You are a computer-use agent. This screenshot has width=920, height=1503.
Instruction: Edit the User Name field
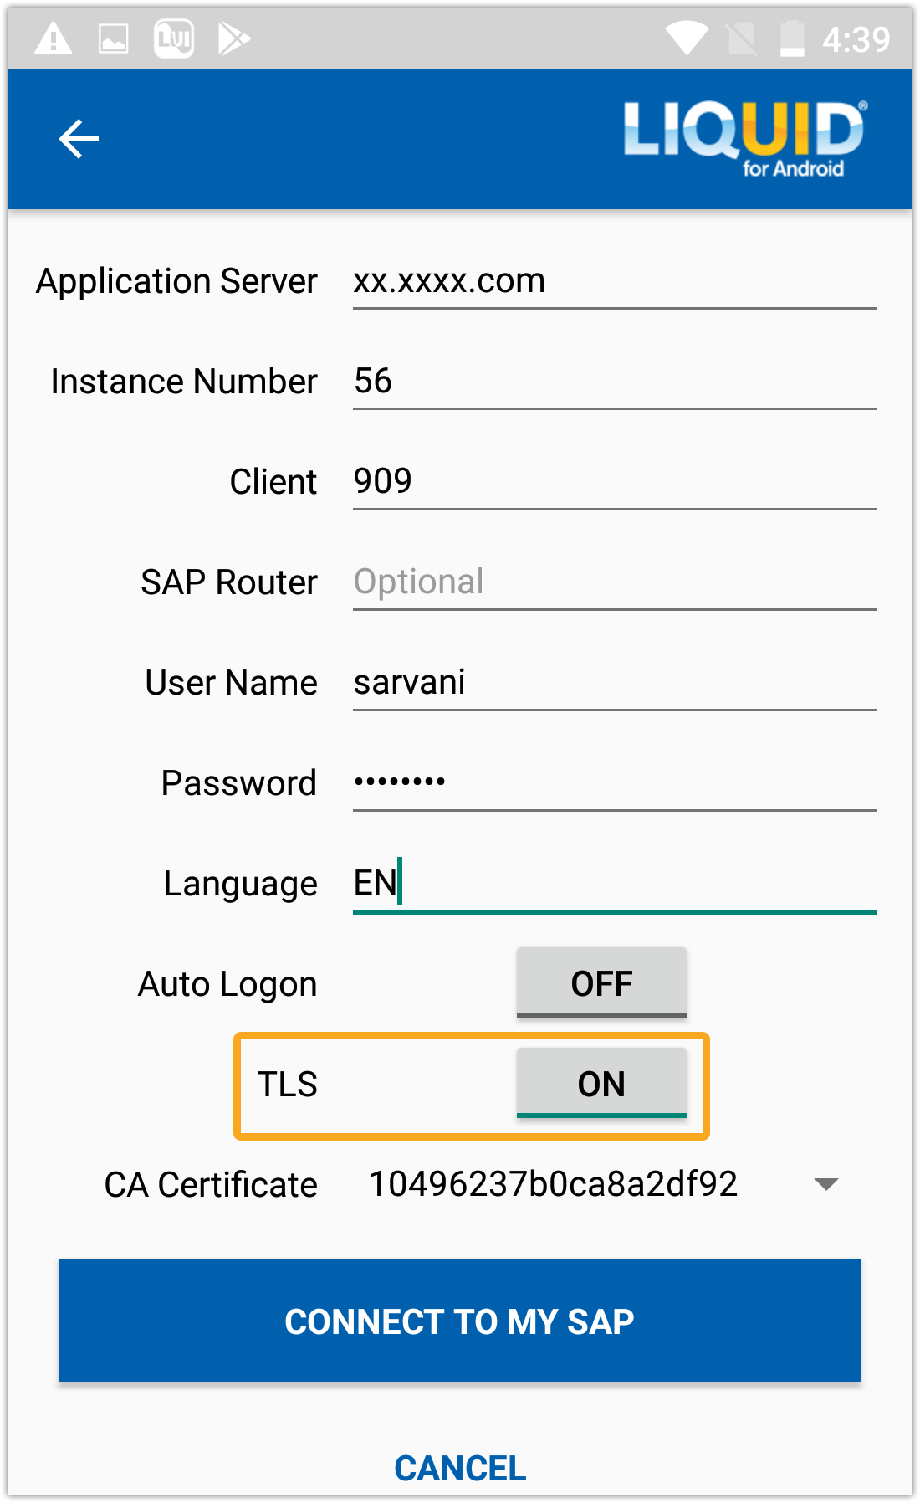tap(614, 683)
